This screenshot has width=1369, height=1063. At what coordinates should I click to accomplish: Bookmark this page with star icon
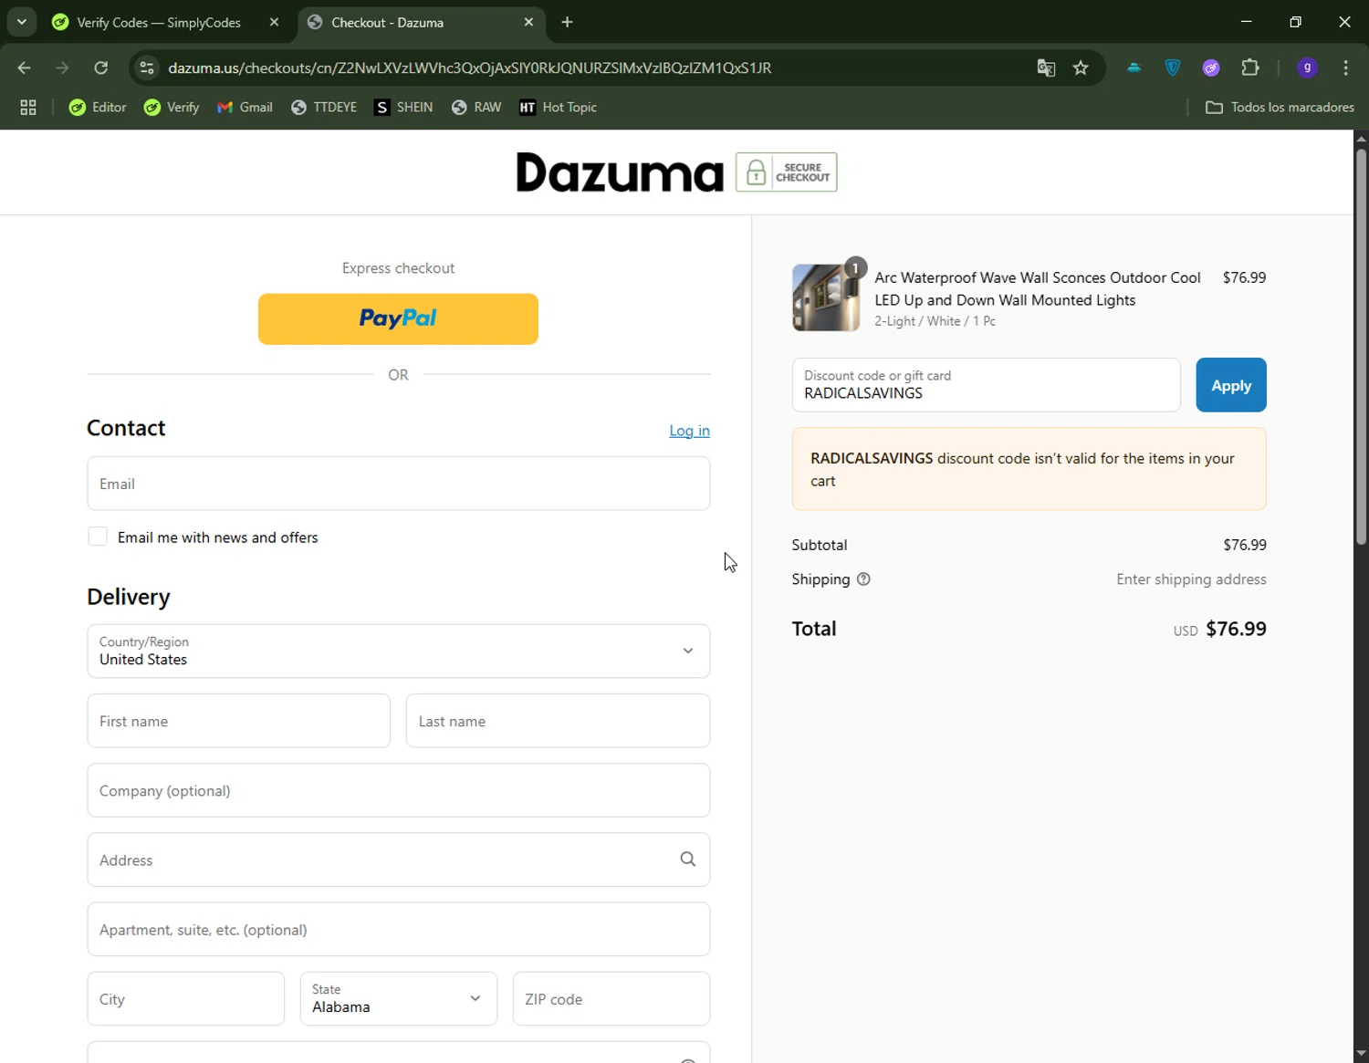1081,68
